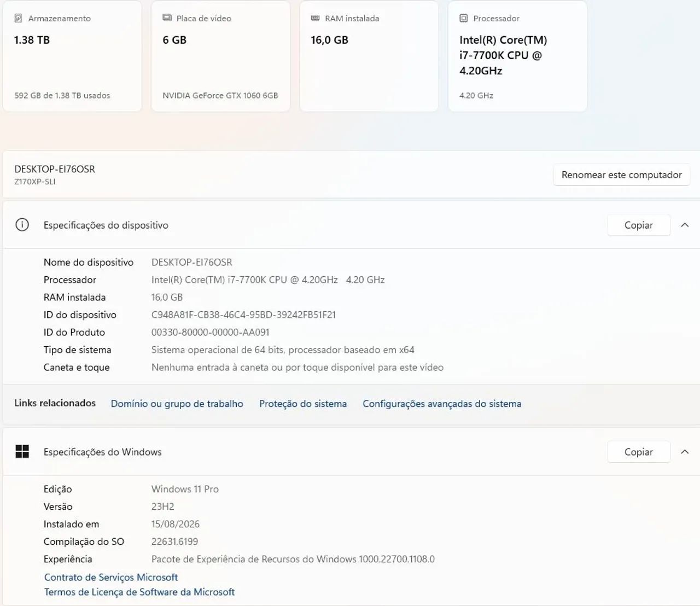Click the video card icon beside Placa de vídeo

pyautogui.click(x=167, y=18)
